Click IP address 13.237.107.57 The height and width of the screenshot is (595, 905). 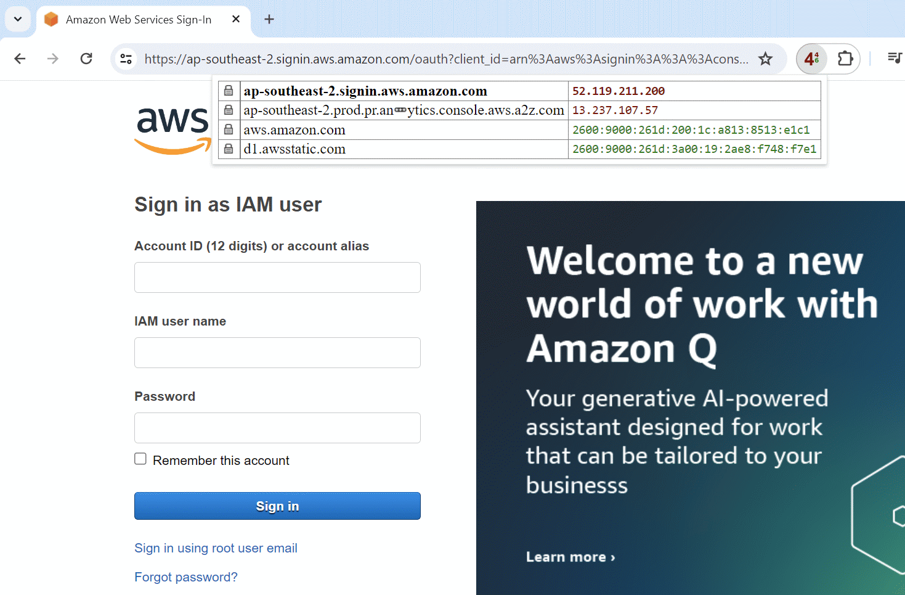coord(615,110)
